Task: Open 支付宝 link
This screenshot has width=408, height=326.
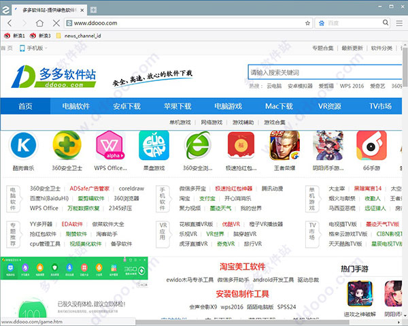Action: (x=207, y=199)
